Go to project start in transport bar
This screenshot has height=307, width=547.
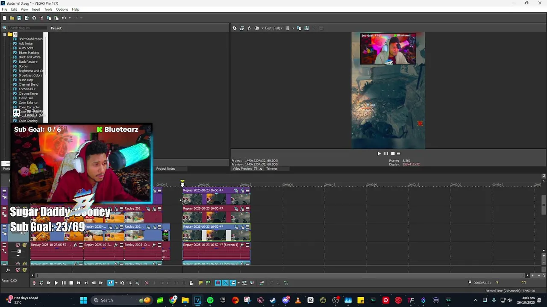click(x=79, y=283)
